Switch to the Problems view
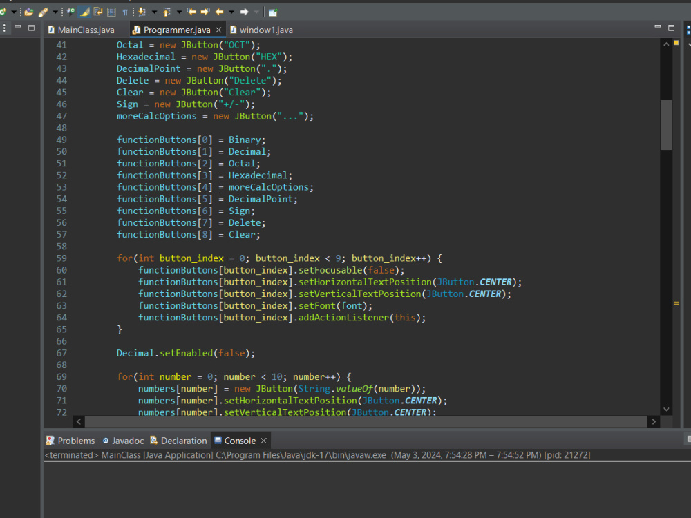The height and width of the screenshot is (518, 691). coord(75,441)
